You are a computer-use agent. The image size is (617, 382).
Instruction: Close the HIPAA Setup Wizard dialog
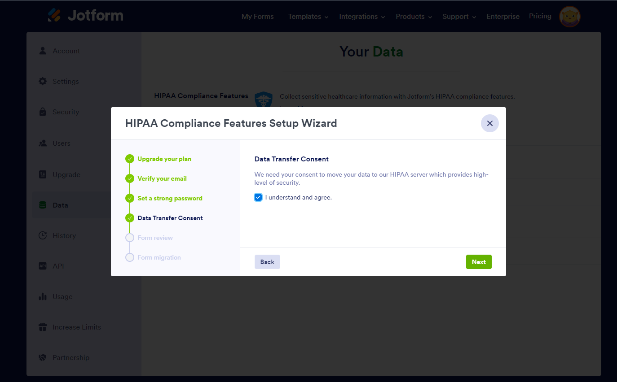coord(489,123)
